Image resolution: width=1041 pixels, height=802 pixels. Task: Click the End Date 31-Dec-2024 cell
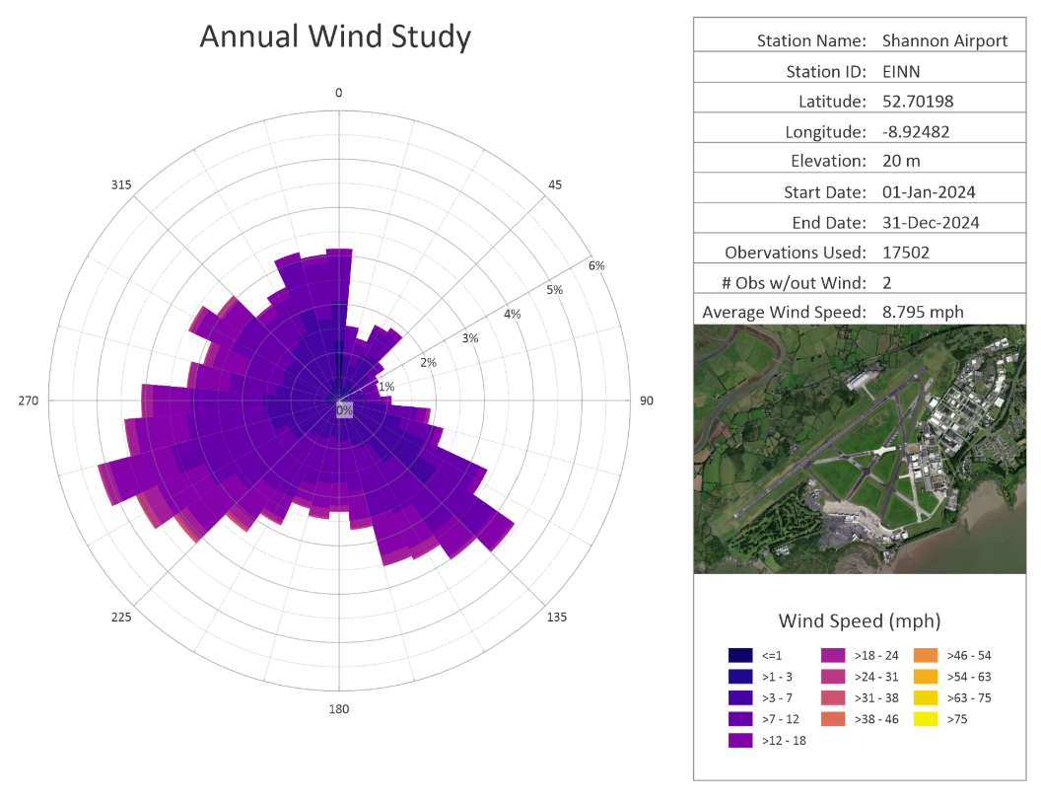pyautogui.click(x=931, y=222)
